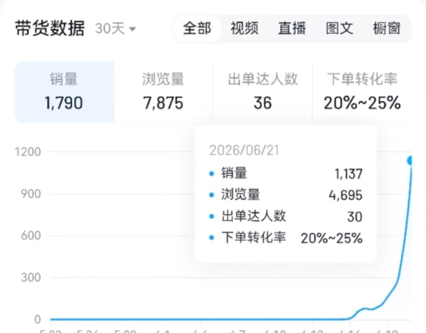This screenshot has height=333, width=426.
Task: Click the 20%~25% value in the tooltip
Action: (x=332, y=238)
